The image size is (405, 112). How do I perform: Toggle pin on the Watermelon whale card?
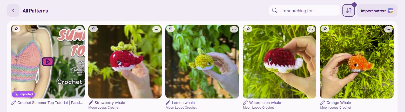pyautogui.click(x=248, y=29)
